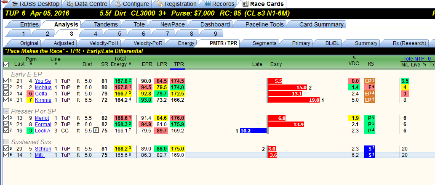Click the Tote MTP: 0 link

click(417, 58)
